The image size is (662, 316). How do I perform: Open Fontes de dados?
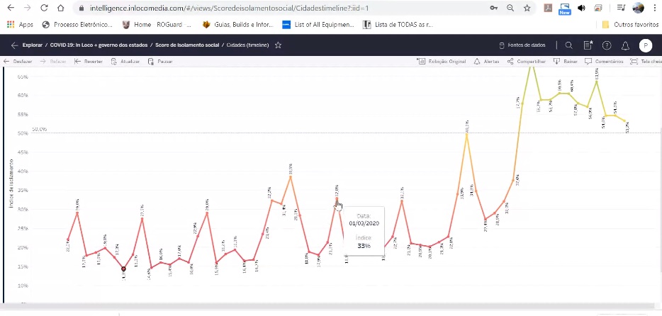click(522, 45)
